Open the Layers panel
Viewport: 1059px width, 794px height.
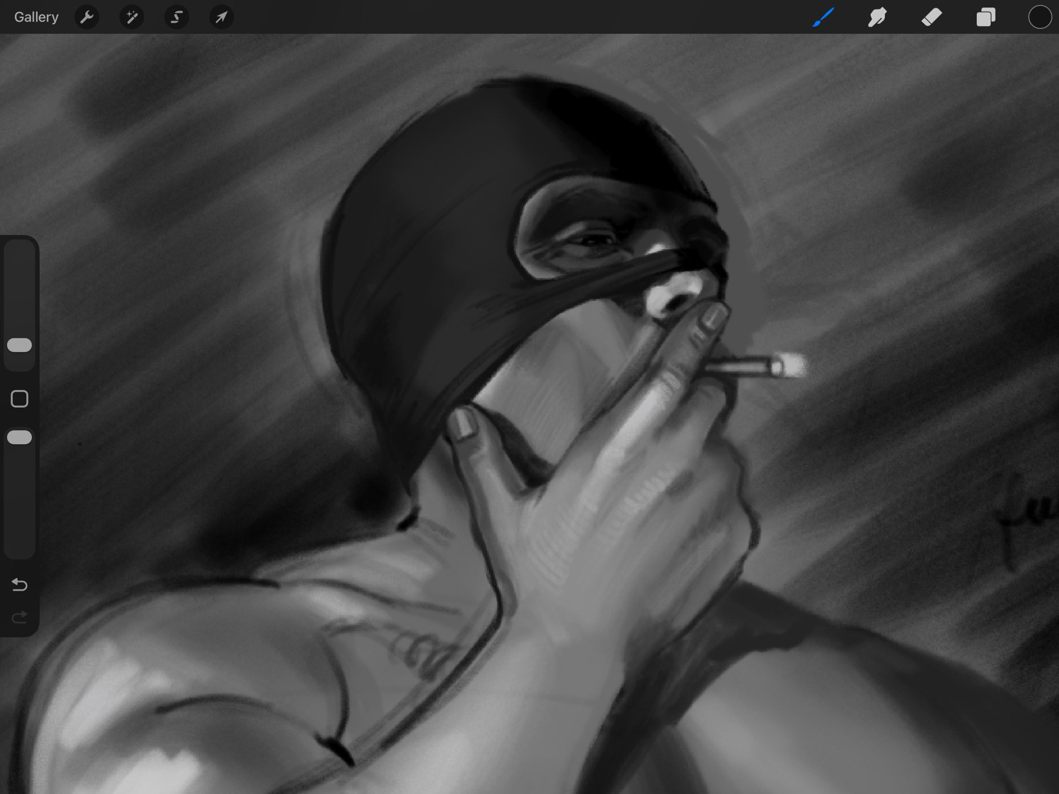tap(986, 18)
